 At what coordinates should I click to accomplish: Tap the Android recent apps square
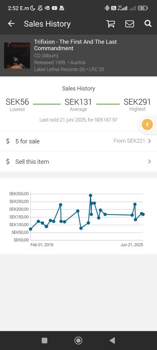pyautogui.click(x=45, y=340)
